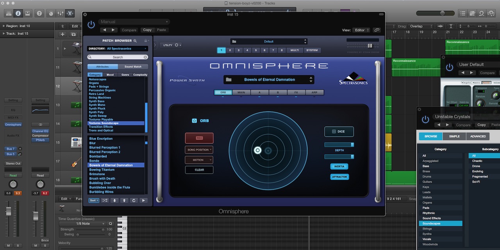The height and width of the screenshot is (250, 500).
Task: Open the SYSTEM page
Action: 312,50
